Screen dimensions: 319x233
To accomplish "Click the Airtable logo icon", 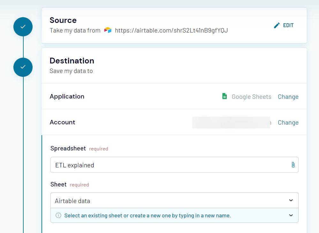I will 108,31.
